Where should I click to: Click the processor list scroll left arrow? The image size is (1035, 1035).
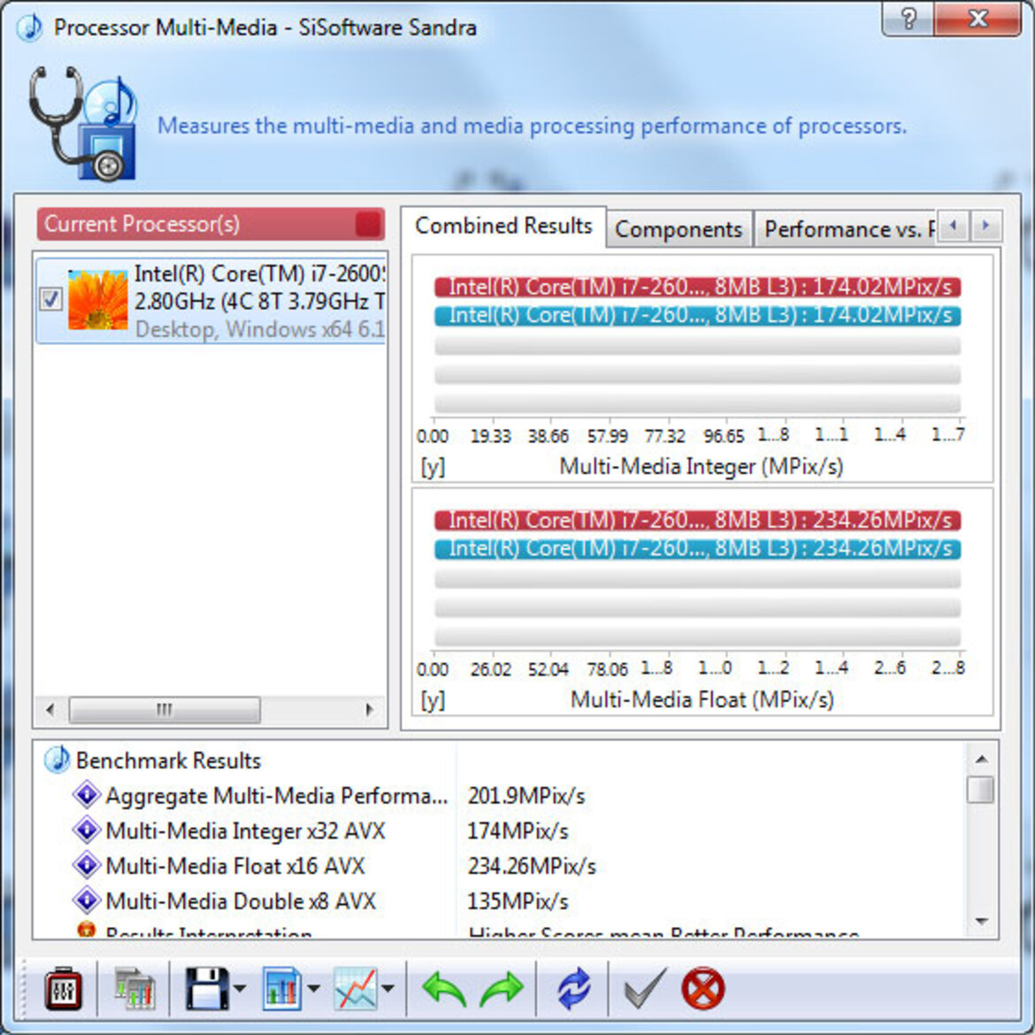pos(50,709)
